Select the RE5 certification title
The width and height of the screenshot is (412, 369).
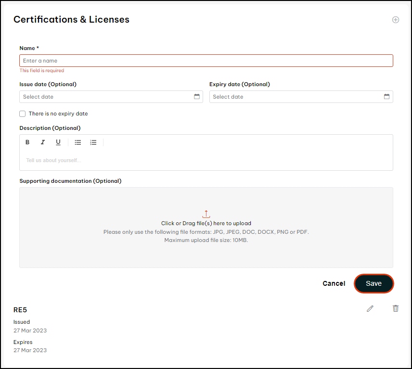[x=20, y=310]
